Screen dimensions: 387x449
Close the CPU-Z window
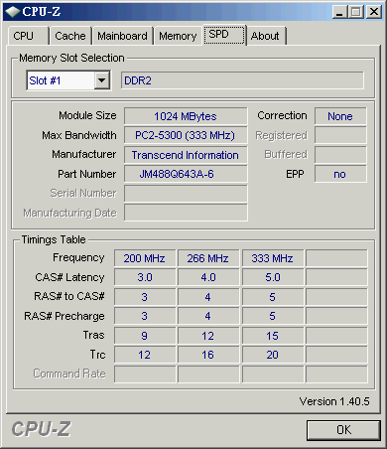click(374, 12)
